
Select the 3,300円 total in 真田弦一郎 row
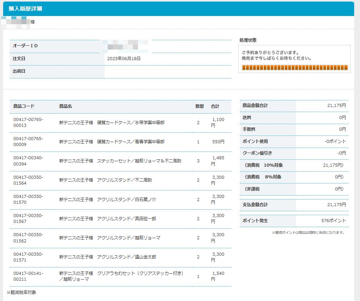coord(218,219)
